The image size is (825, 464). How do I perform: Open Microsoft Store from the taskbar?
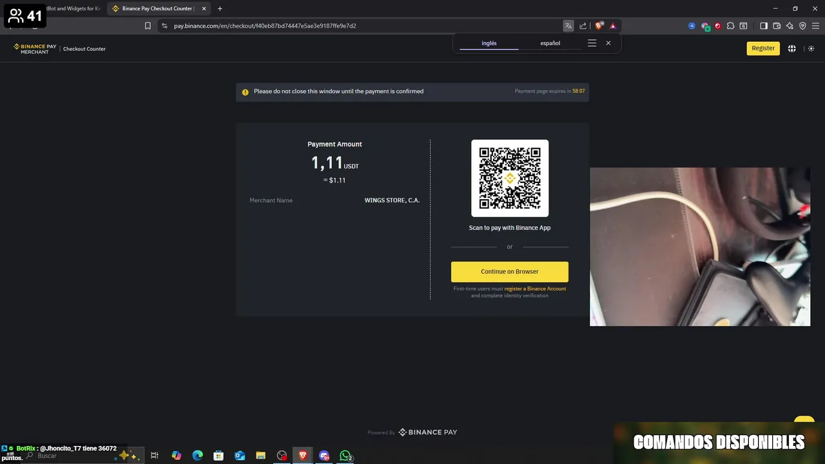(218, 456)
